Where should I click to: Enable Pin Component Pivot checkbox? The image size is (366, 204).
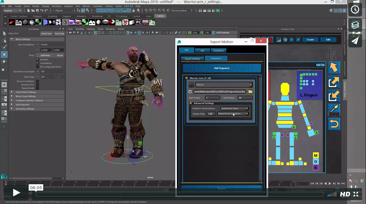point(37,67)
